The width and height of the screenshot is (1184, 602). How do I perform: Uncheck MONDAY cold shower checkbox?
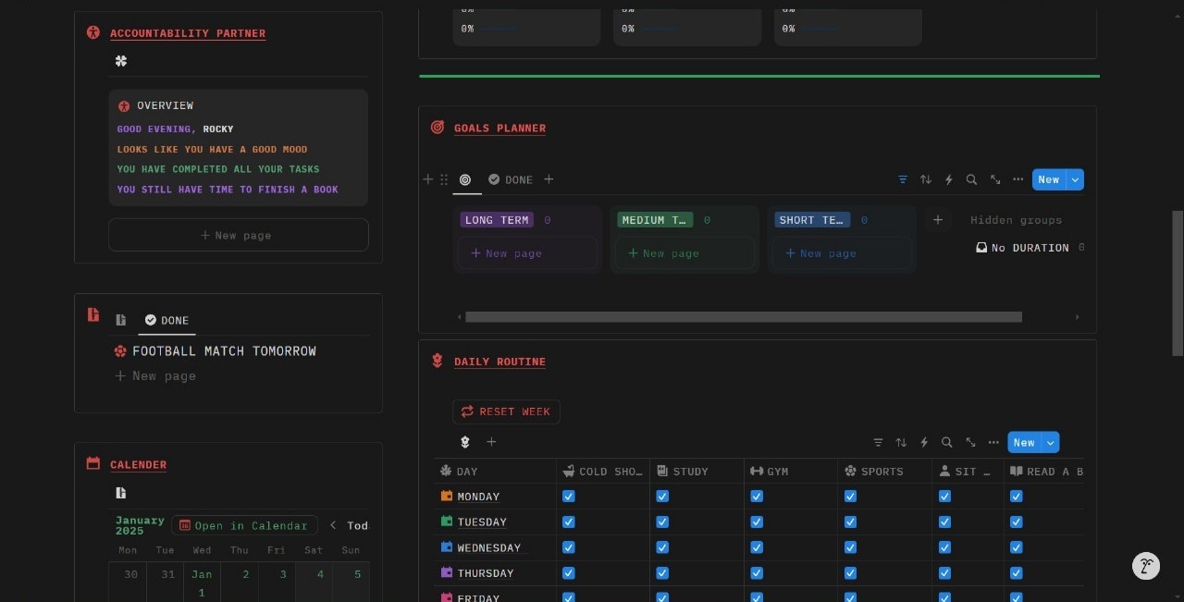pos(569,497)
